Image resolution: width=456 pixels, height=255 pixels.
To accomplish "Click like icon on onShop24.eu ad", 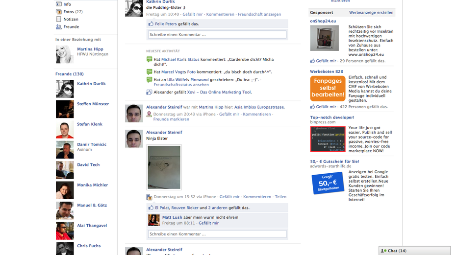I will click(312, 61).
